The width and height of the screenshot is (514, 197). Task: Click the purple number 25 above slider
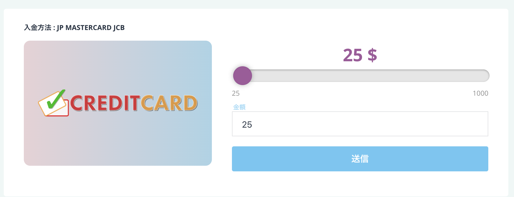pos(353,55)
